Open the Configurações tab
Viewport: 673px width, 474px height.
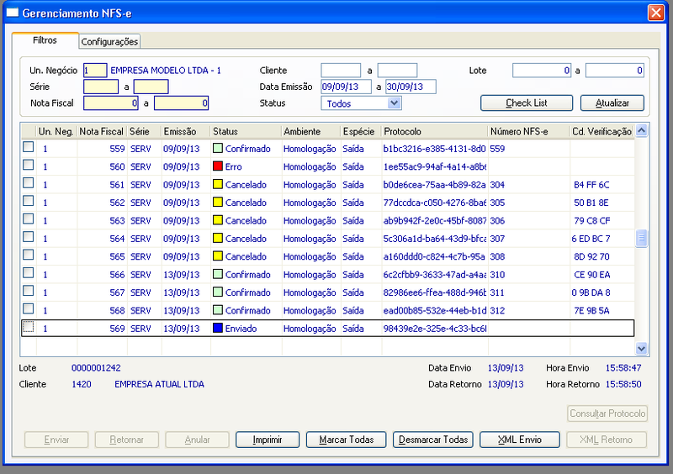point(109,42)
